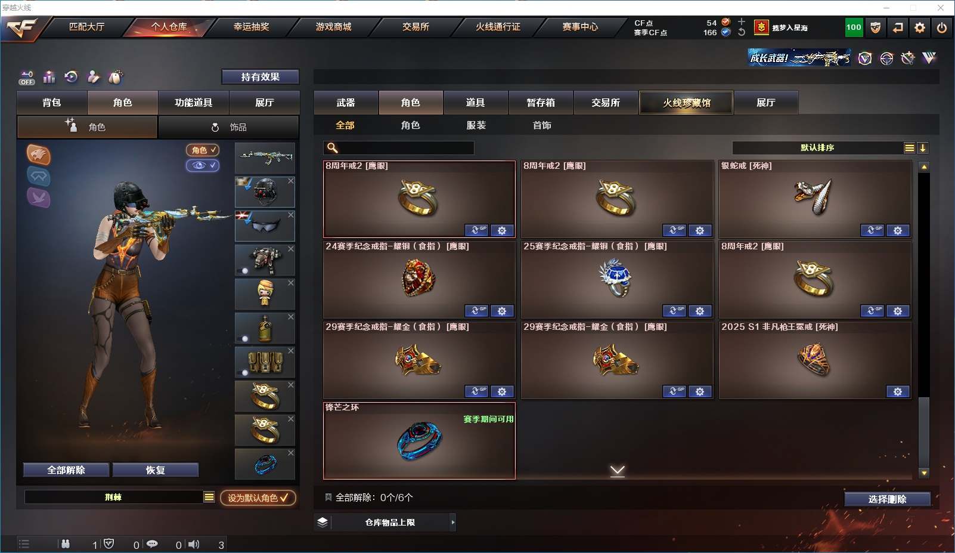Open the 游戏商城 menu
Screen dimensions: 955x553
(x=334, y=27)
